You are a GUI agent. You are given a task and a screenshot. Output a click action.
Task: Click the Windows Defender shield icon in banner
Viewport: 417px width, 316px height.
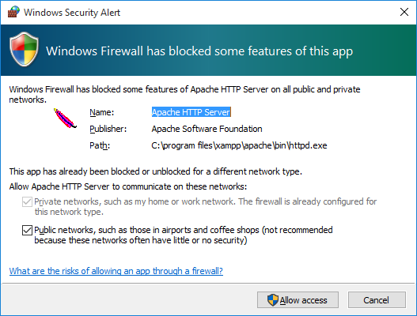point(24,50)
